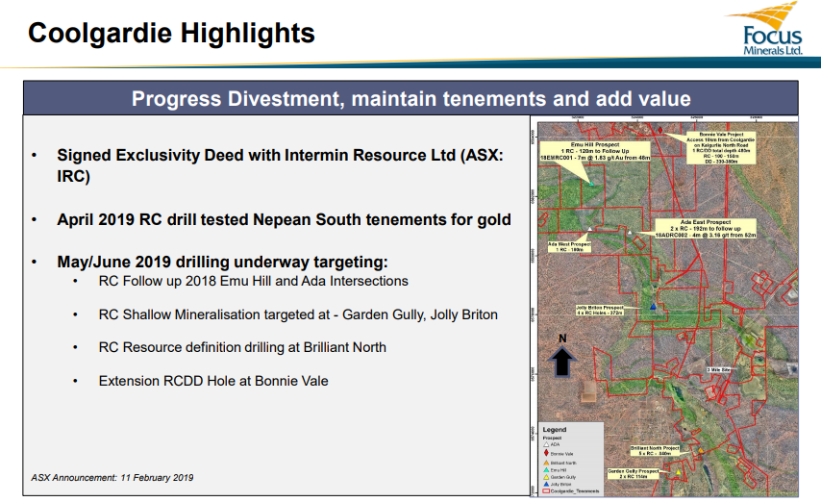Click the 'RC Follow up 2018 Emu Hill' sub-bullet
Image resolution: width=821 pixels, height=502 pixels.
pos(254,282)
